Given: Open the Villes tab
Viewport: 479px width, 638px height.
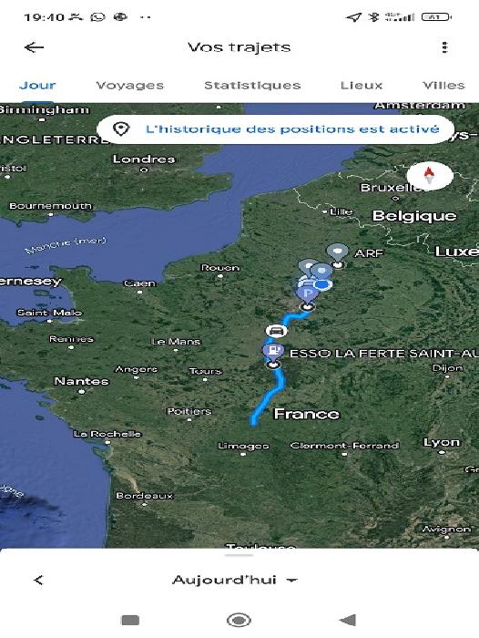Looking at the screenshot, I should (443, 86).
